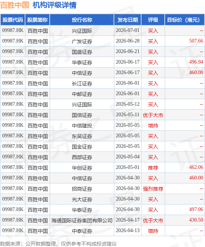Click the 推荐 rating in 华创证券 row
Screen dimensions: 205x247
point(153,167)
